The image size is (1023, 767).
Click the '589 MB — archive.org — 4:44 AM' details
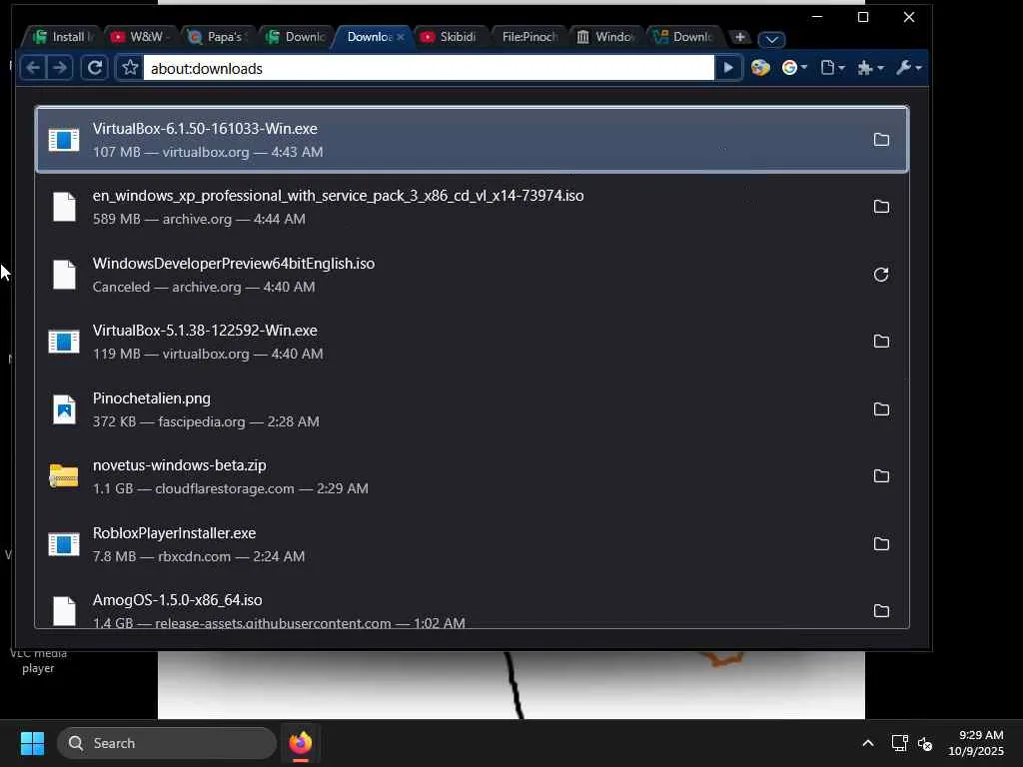pos(199,219)
